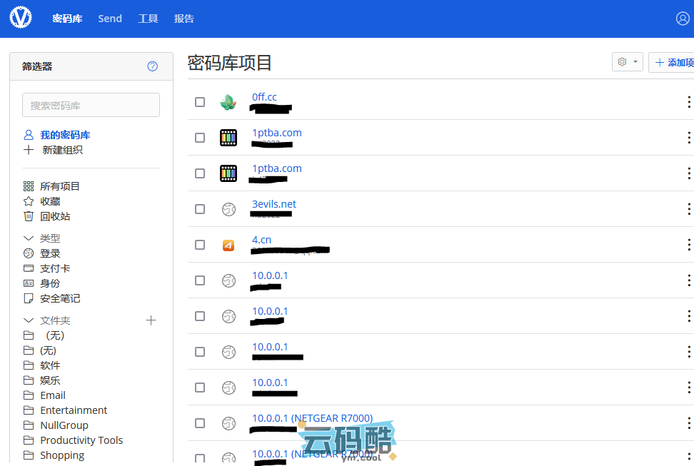694x466 pixels.
Task: Open the 10.0.0.1 (NETGEAR R7000) entry link
Action: coord(312,418)
